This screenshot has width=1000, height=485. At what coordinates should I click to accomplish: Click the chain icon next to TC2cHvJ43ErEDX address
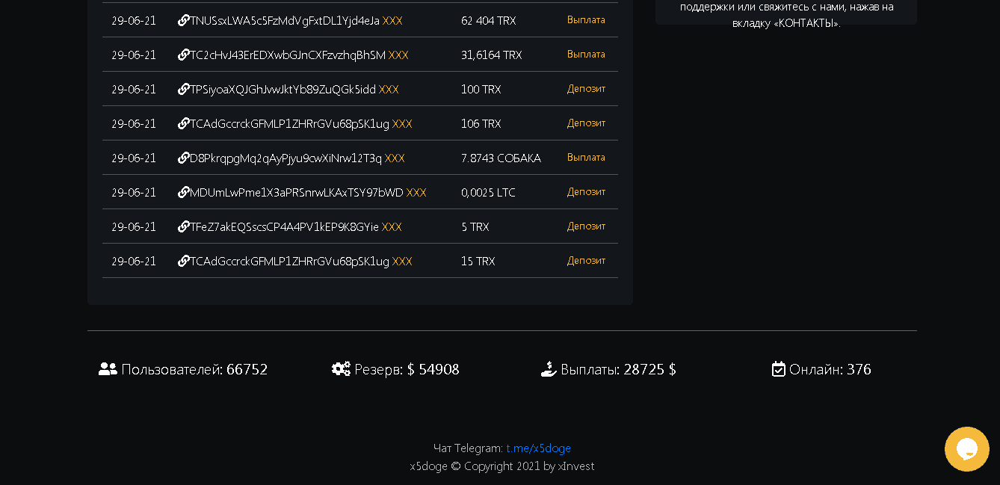pos(183,55)
